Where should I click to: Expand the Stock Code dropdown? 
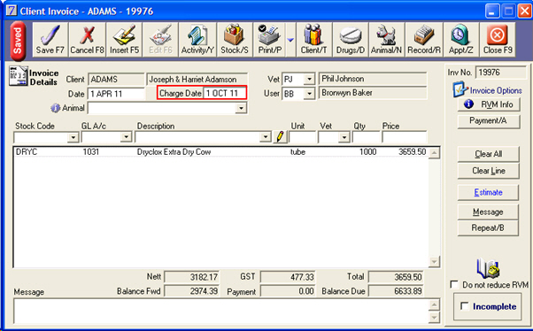click(73, 138)
